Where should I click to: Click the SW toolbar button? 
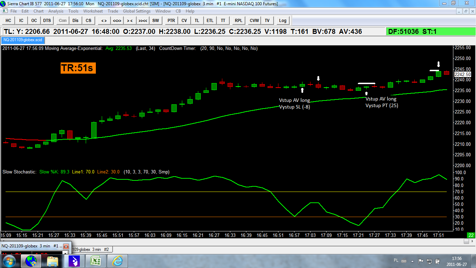click(x=156, y=21)
